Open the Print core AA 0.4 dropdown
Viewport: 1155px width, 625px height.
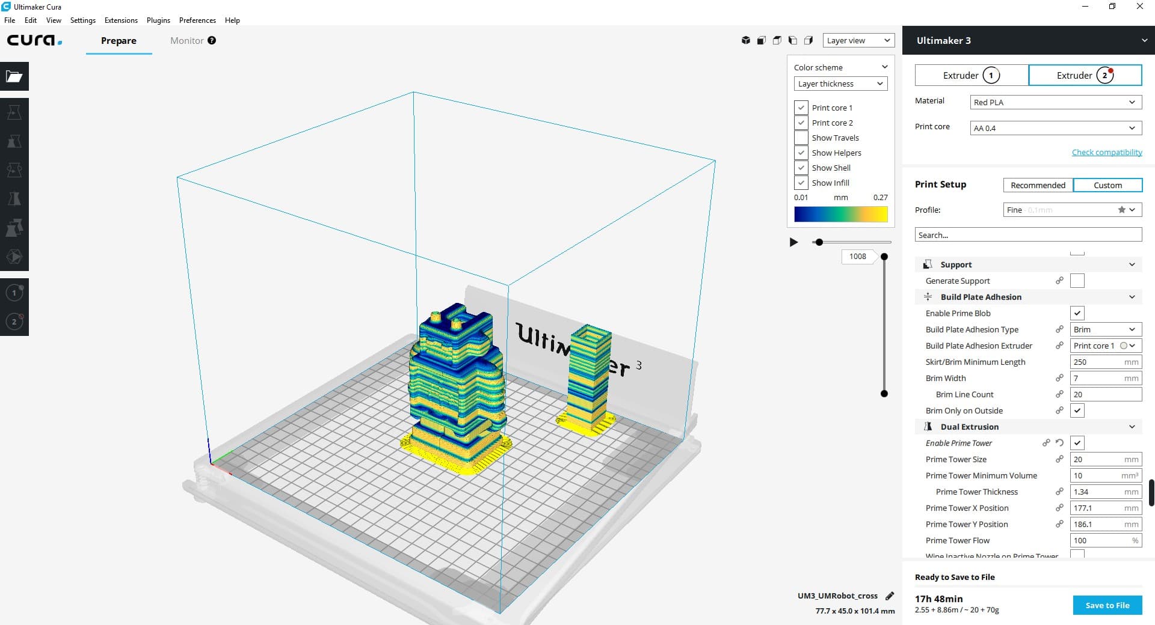[x=1056, y=128]
